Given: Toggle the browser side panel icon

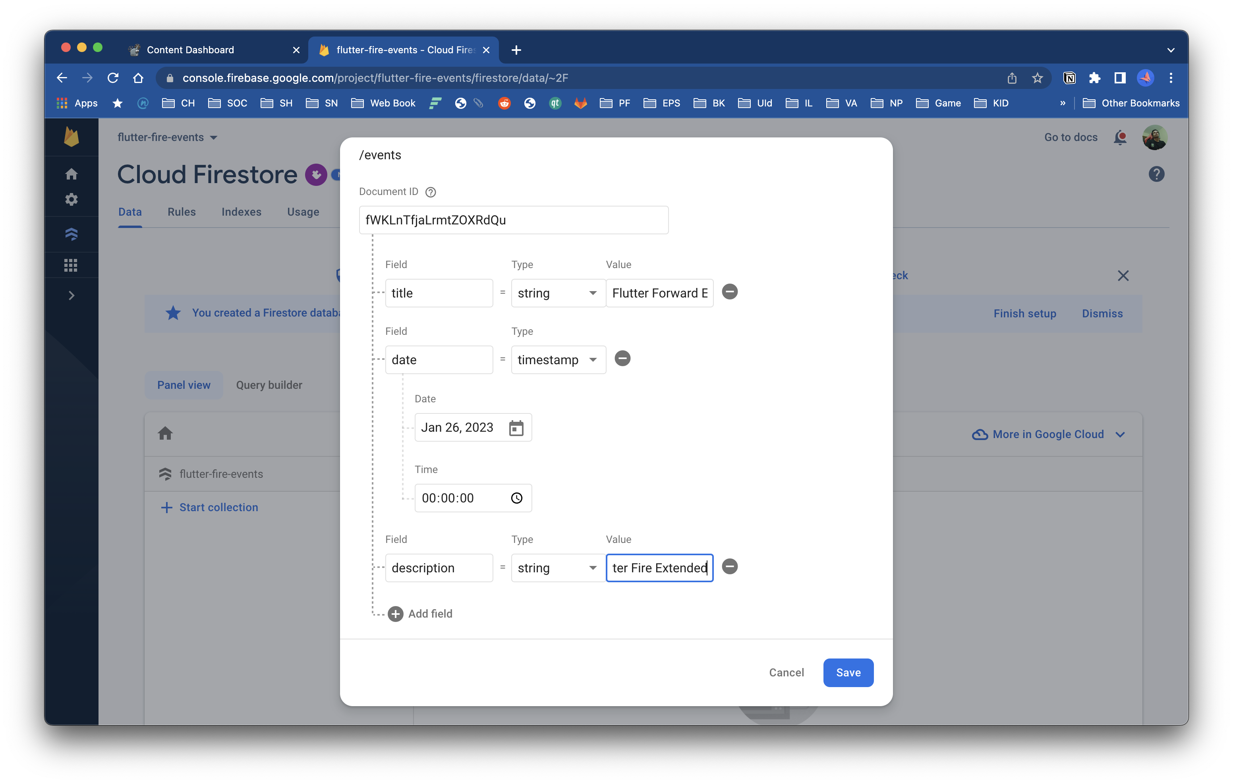Looking at the screenshot, I should point(1120,78).
